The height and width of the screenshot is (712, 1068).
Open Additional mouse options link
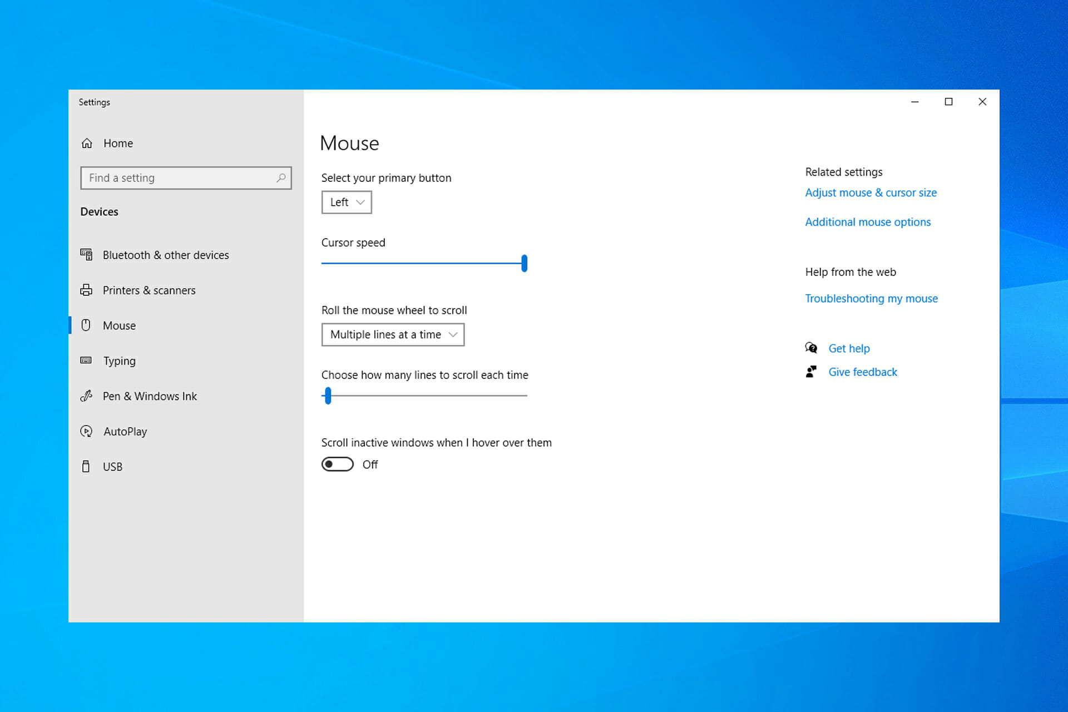point(868,222)
